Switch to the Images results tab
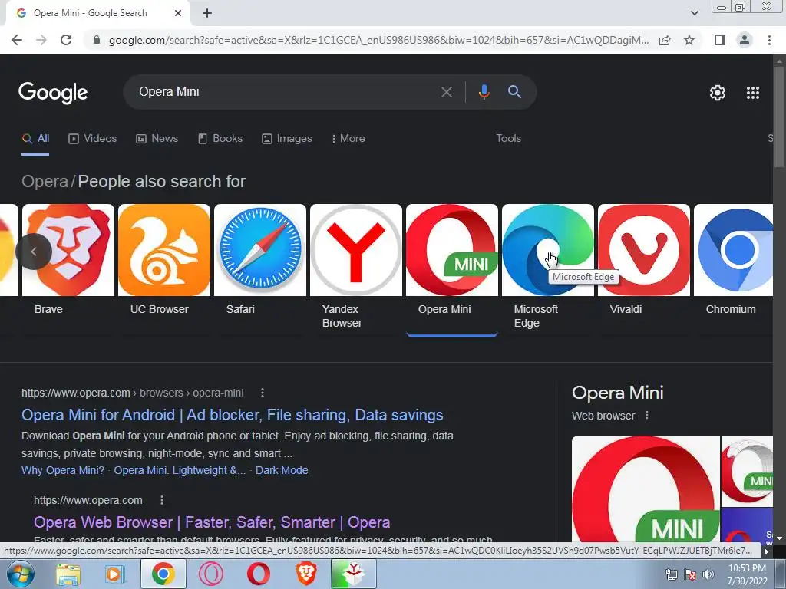This screenshot has height=589, width=786. pyautogui.click(x=287, y=139)
